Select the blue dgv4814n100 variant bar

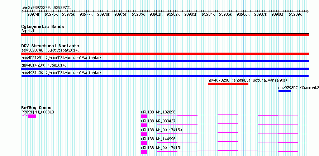tap(165, 69)
